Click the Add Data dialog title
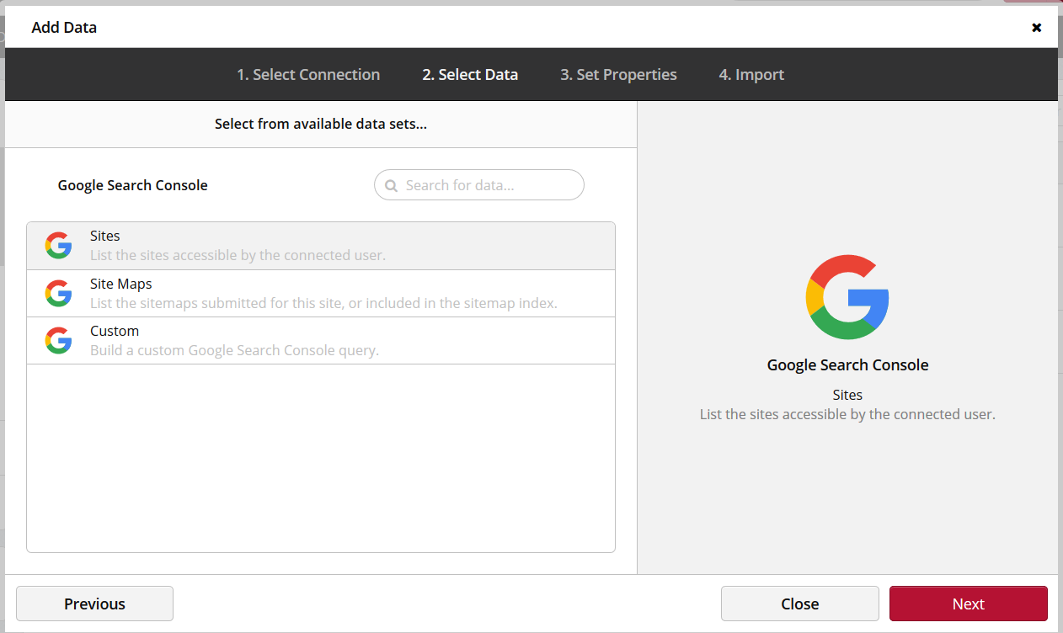1063x633 pixels. tap(64, 28)
